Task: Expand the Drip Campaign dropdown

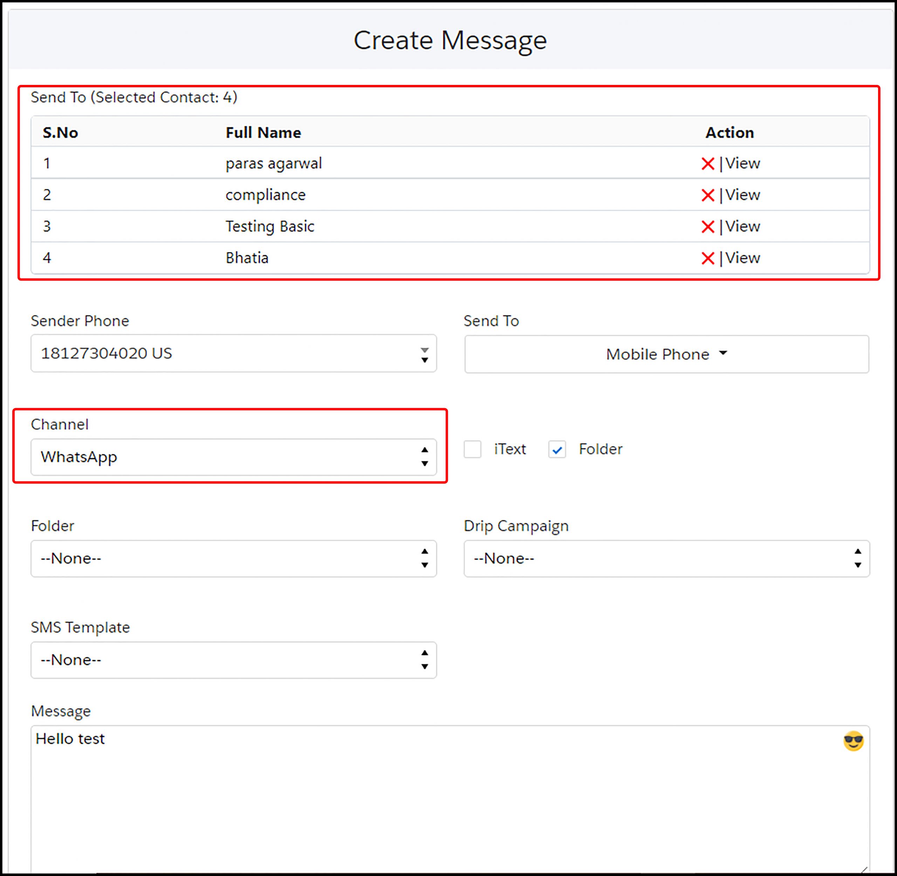Action: (x=667, y=559)
